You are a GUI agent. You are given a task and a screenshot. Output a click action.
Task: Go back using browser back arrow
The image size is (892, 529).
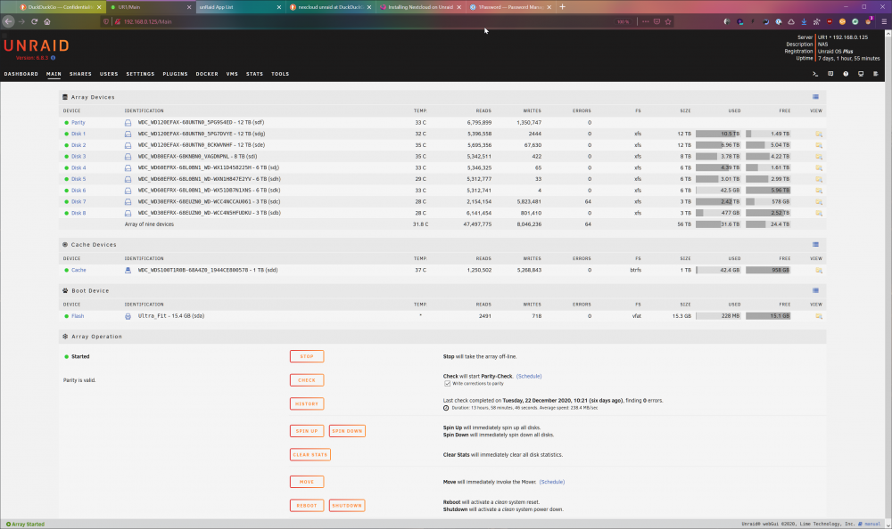8,21
